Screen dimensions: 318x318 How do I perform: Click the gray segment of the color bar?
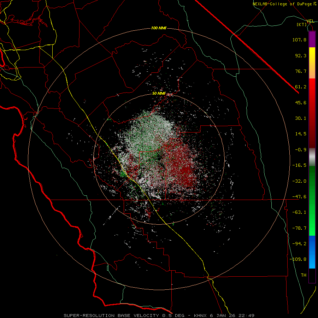pyautogui.click(x=312, y=157)
